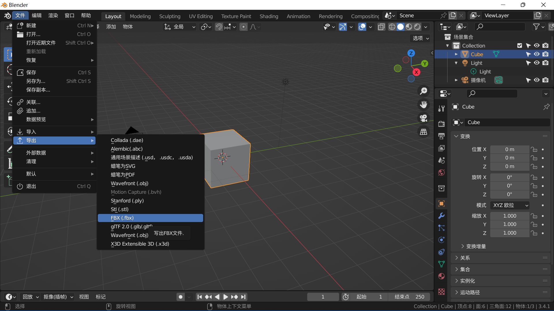Image resolution: width=554 pixels, height=311 pixels.
Task: Hide Cube in viewport via eye icon
Action: 537,54
